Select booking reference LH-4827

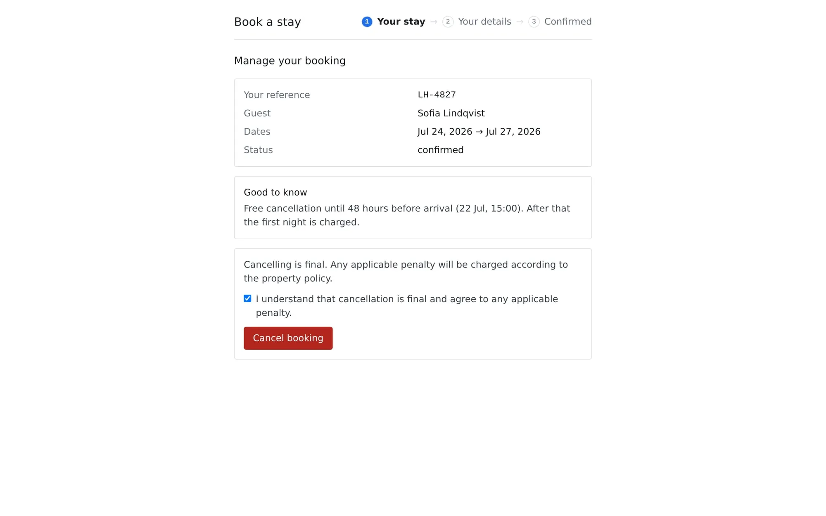point(437,95)
